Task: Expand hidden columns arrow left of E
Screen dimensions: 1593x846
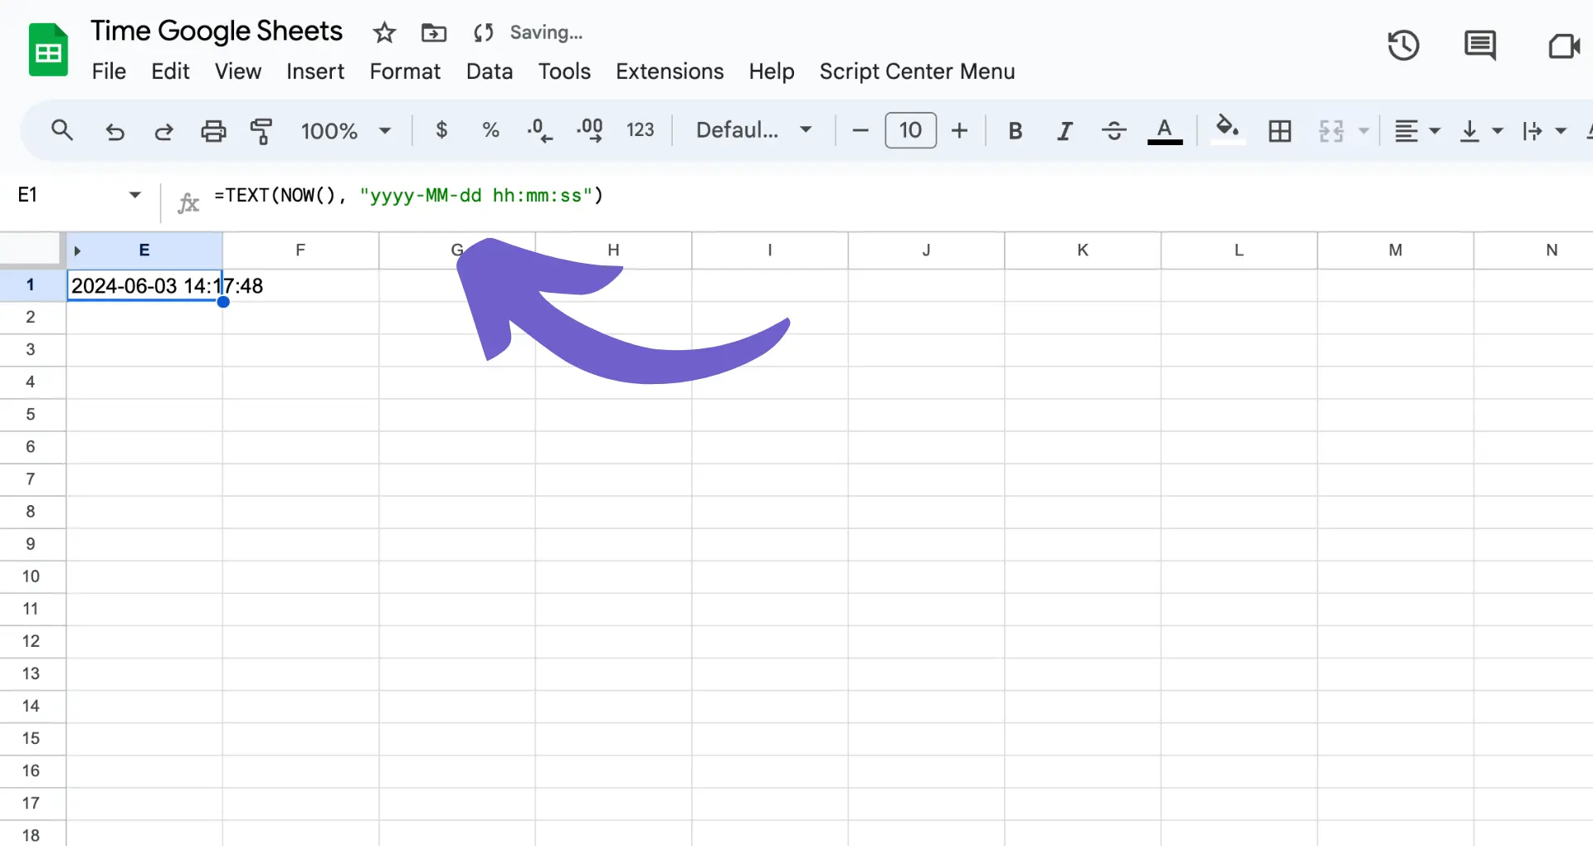Action: [x=77, y=250]
